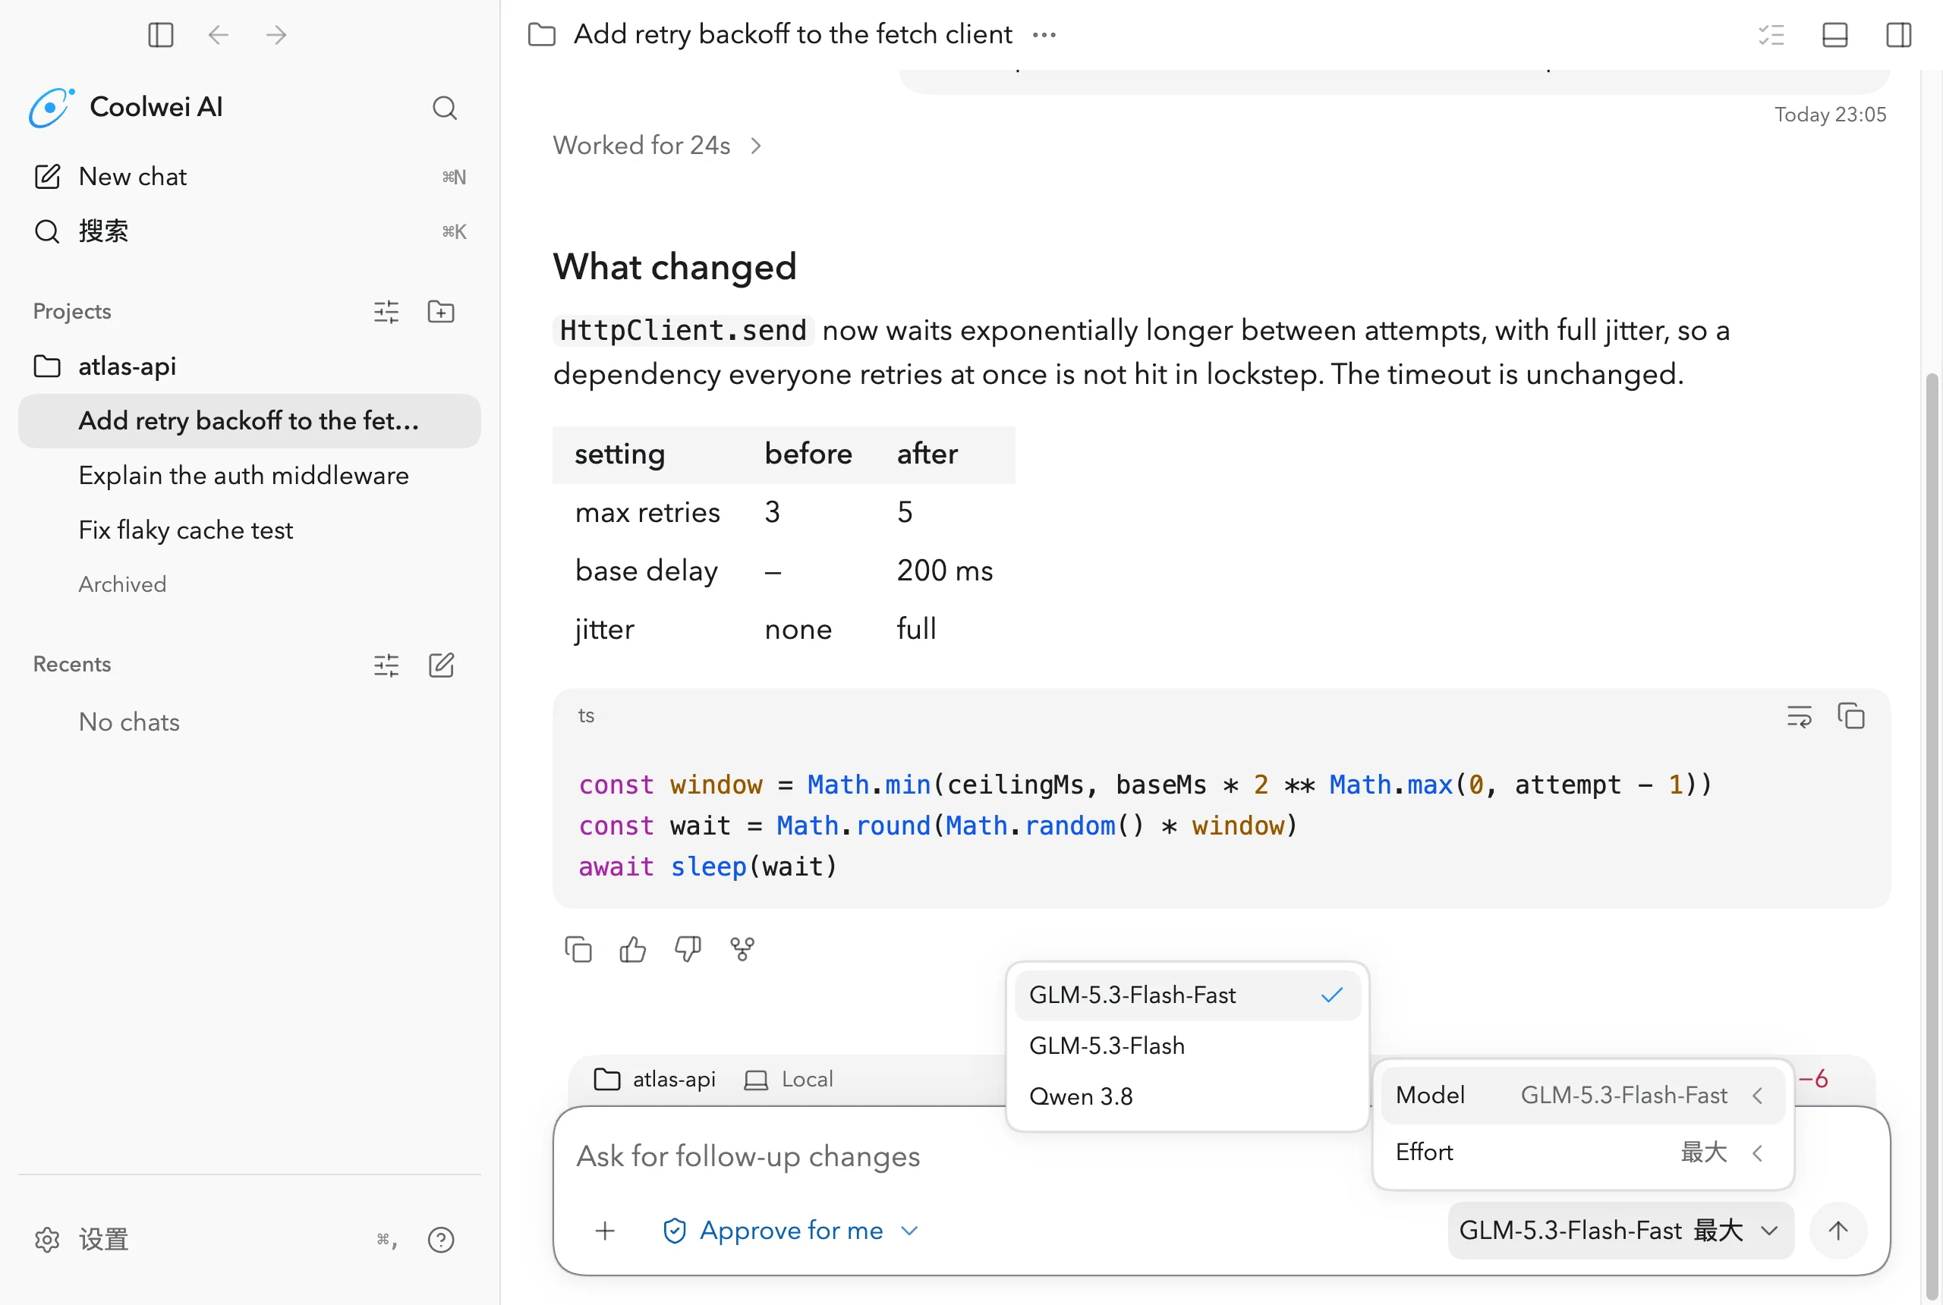
Task: Select the checked GLM-5.3-Flash-Fast model option
Action: tap(1187, 995)
